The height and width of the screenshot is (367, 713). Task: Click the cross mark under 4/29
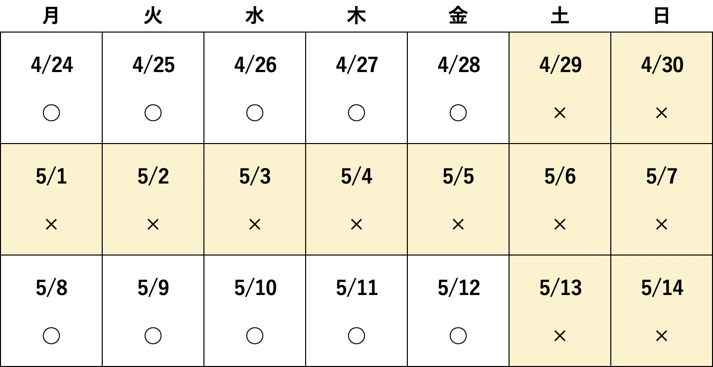(x=559, y=113)
